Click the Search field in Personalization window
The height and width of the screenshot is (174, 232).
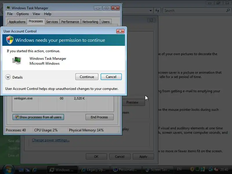[x=194, y=11]
